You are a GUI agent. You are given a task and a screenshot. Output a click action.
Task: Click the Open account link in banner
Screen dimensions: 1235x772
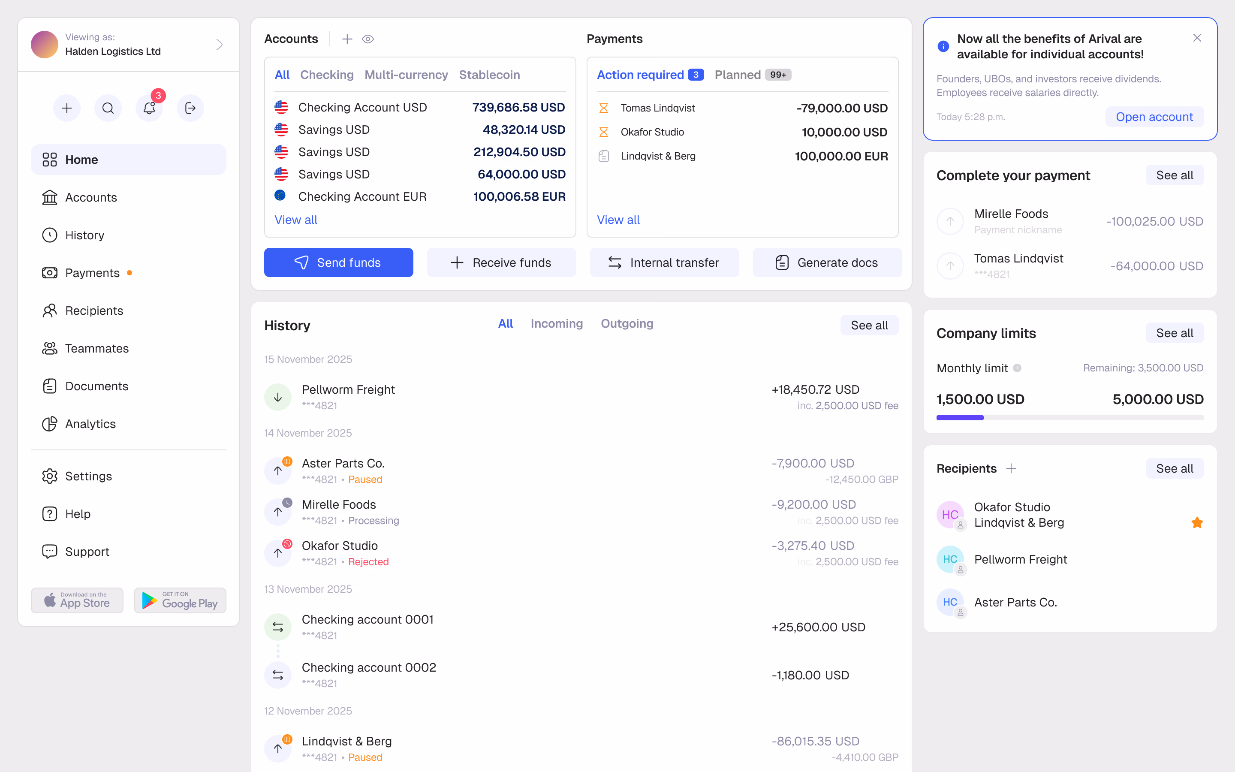(x=1154, y=116)
